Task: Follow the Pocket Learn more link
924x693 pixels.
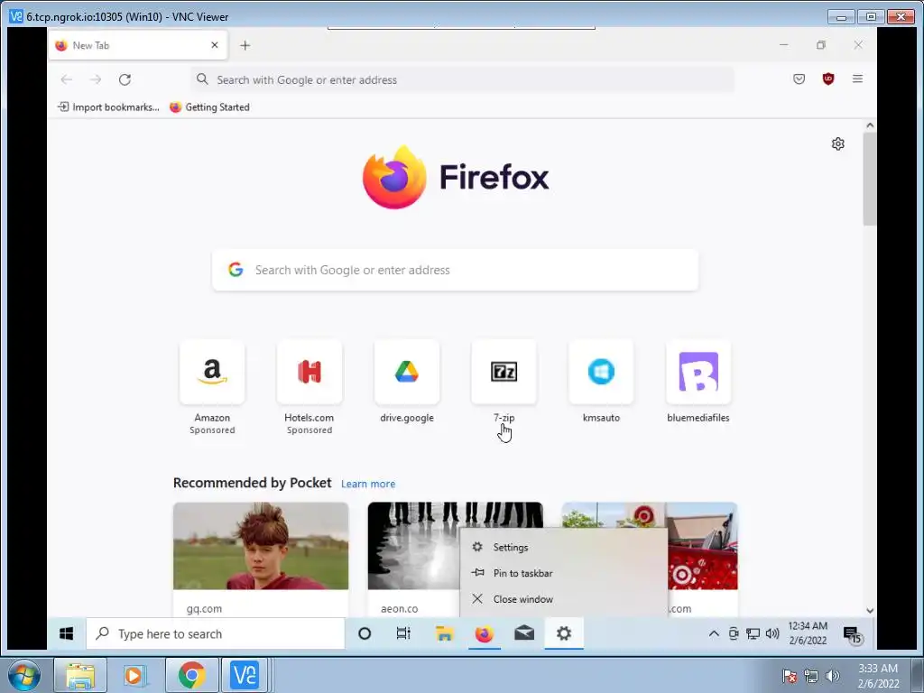Action: (368, 484)
